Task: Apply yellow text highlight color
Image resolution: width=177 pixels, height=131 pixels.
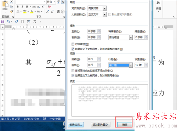Action: pyautogui.click(x=25, y=11)
